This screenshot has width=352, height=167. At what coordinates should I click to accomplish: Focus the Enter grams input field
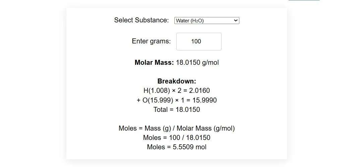tap(199, 41)
